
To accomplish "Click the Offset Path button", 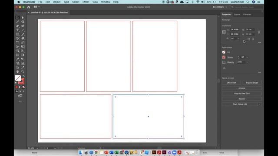I will 232,83.
